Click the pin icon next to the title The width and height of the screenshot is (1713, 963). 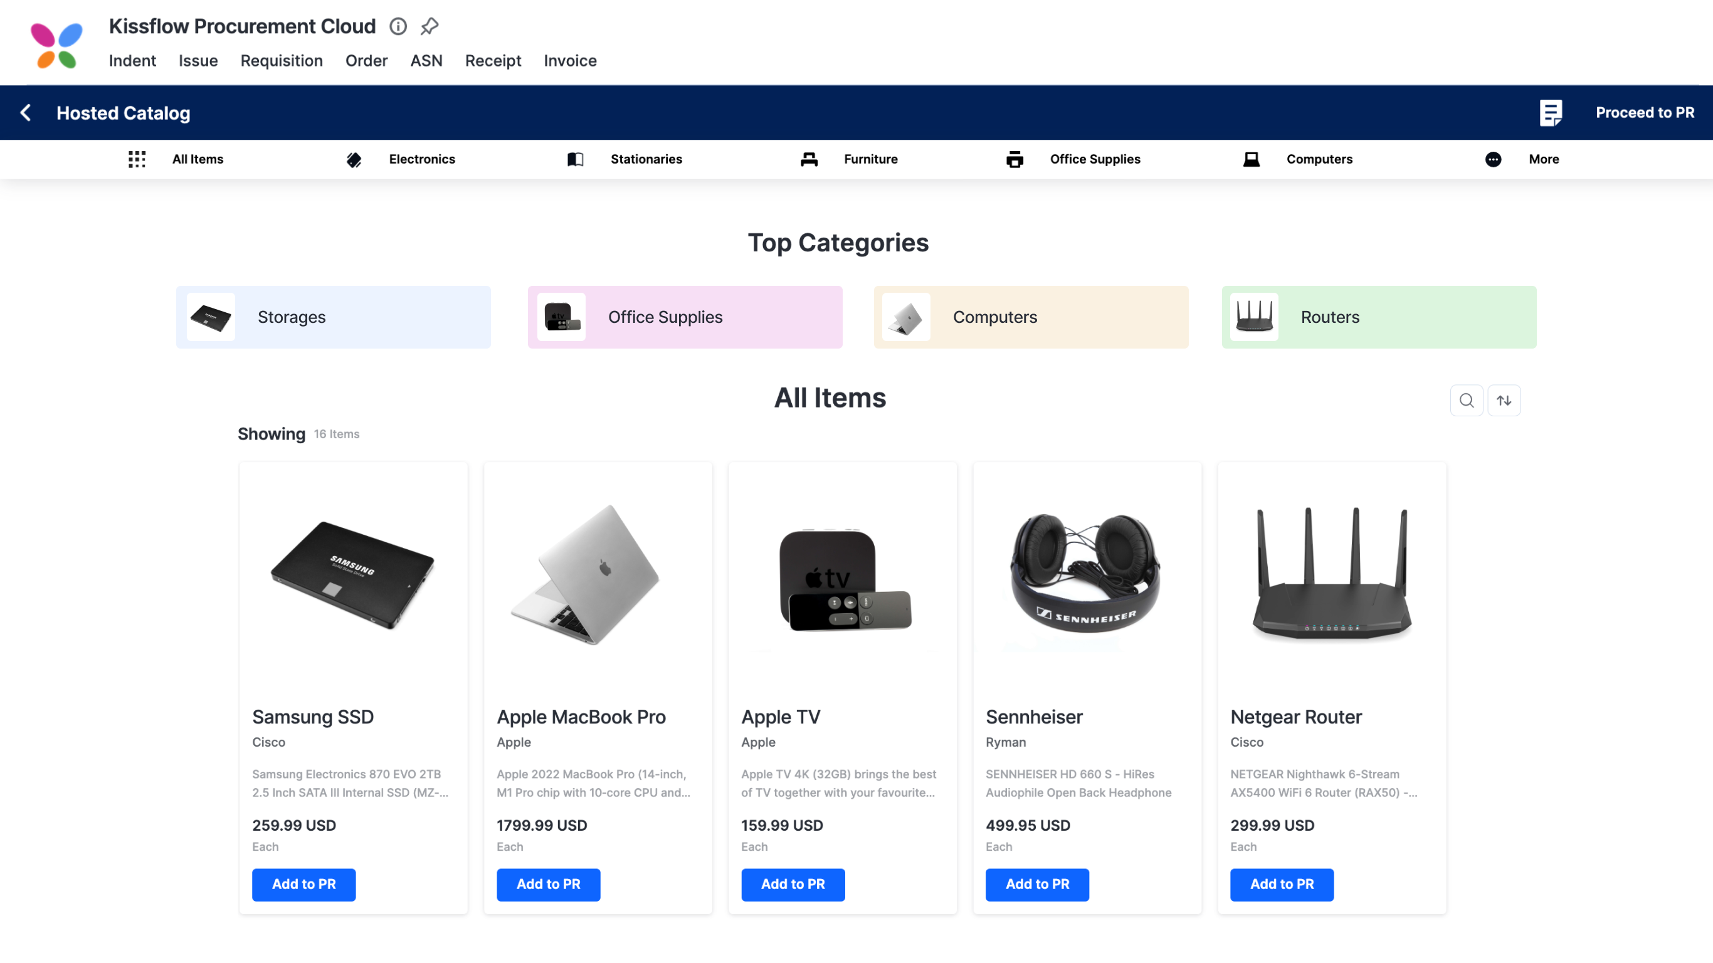click(x=430, y=26)
